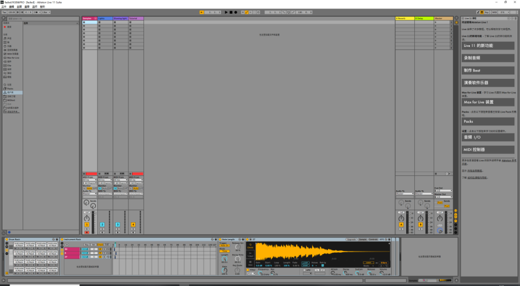This screenshot has height=286, width=520.
Task: Toggle the Note Length device activator
Action: click(220, 239)
